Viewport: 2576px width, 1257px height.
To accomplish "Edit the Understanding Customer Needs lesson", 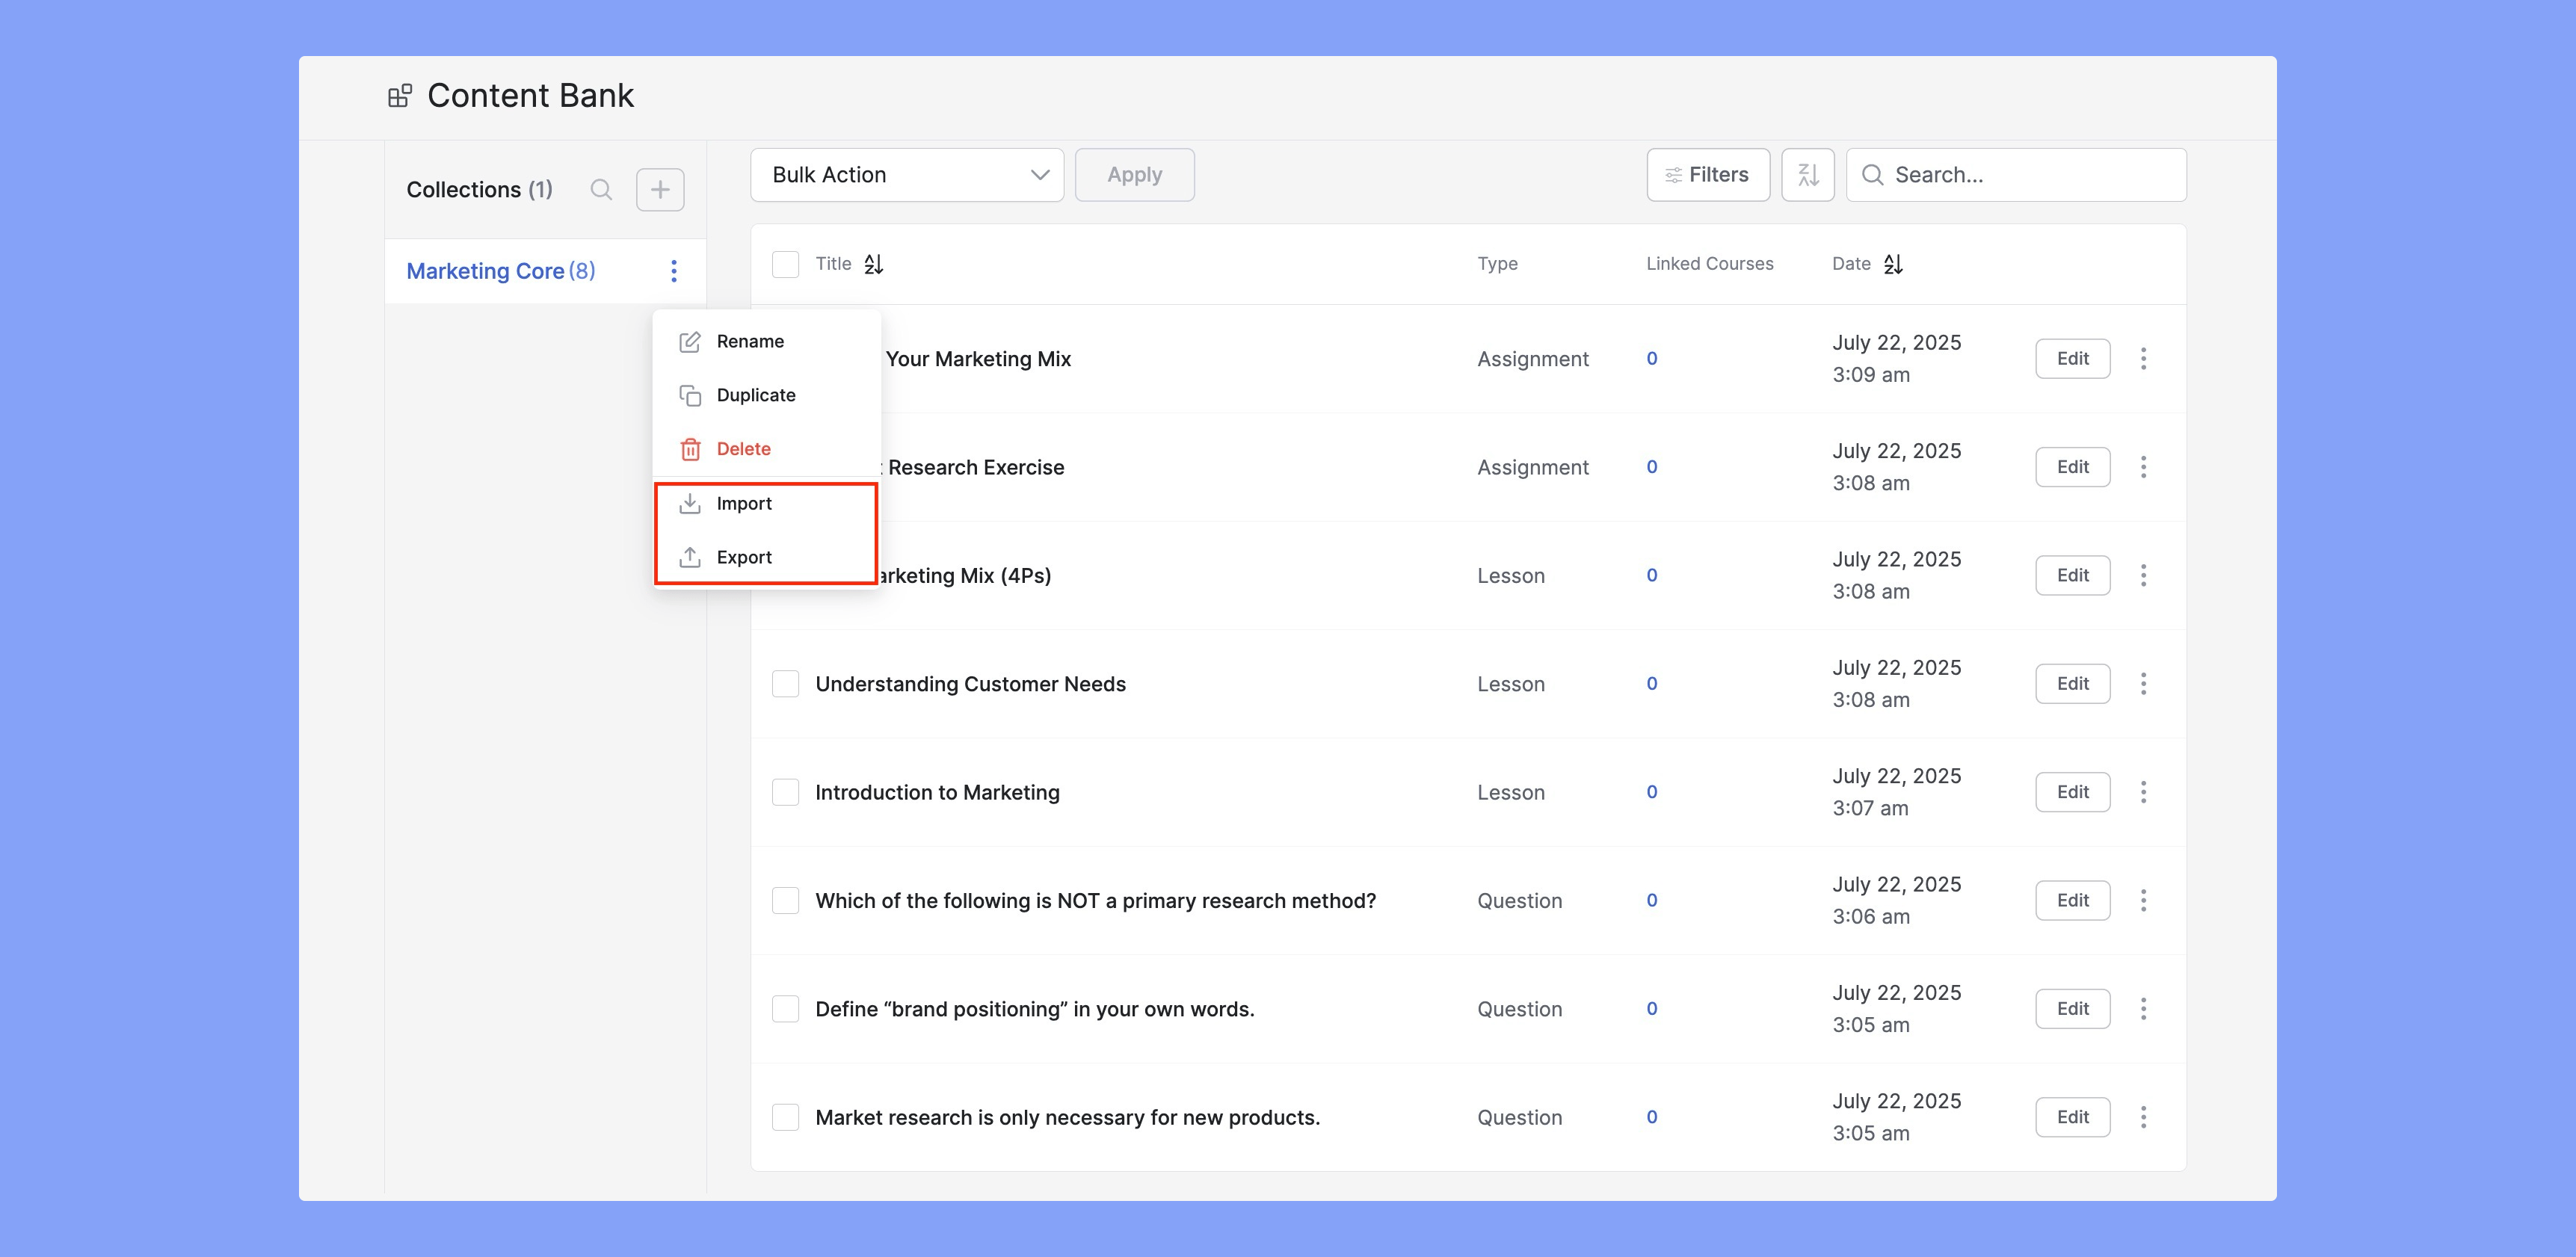I will [2073, 684].
